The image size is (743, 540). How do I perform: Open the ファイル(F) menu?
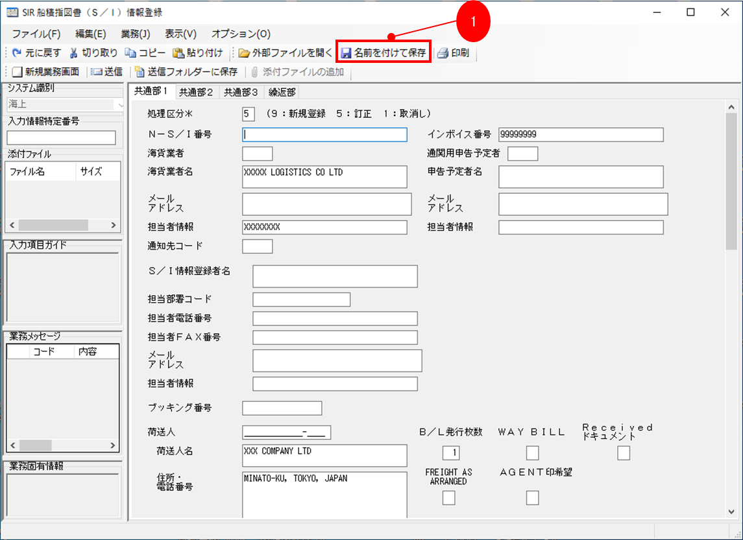(x=36, y=34)
